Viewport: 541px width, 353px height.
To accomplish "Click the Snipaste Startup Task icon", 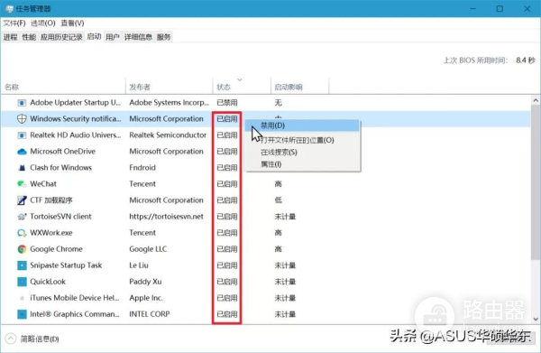I will pos(22,265).
